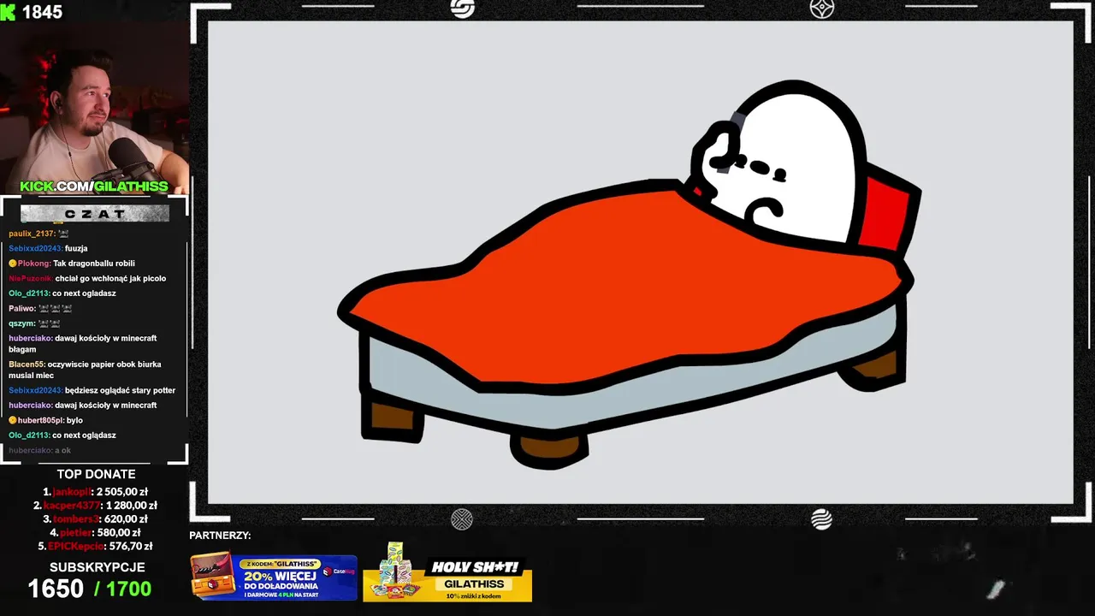Click the emoji badge next to Plokong
The width and height of the screenshot is (1095, 616).
pyautogui.click(x=13, y=264)
